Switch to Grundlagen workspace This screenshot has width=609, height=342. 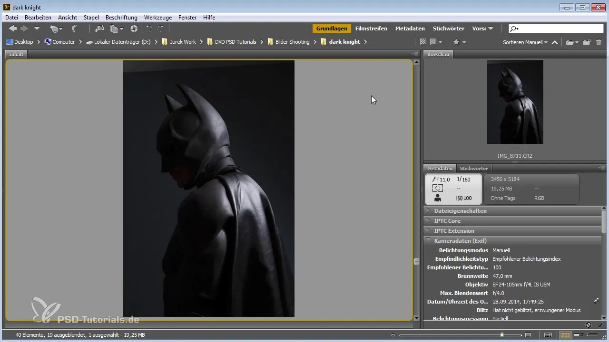pos(332,28)
